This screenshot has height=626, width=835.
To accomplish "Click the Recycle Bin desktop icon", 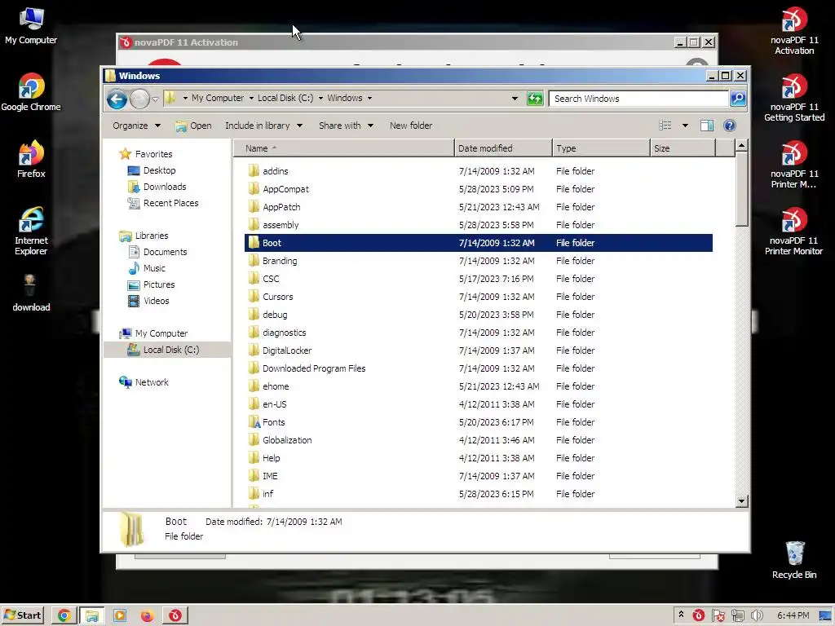I will [x=794, y=561].
